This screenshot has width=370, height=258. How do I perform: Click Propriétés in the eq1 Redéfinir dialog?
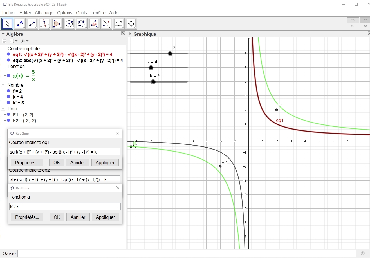[27, 163]
